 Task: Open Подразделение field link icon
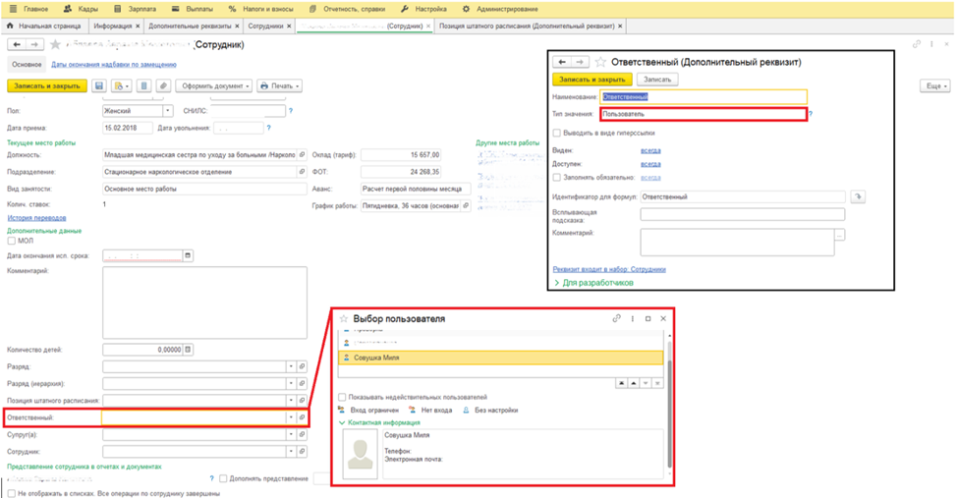point(302,172)
